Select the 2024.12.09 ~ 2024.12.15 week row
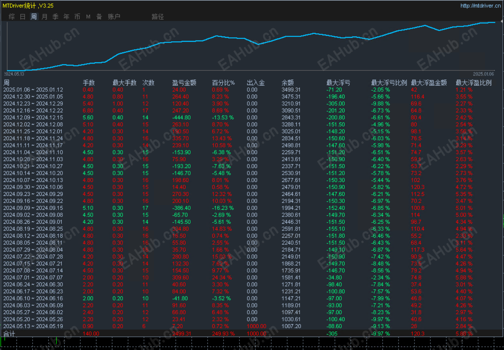 click(252, 118)
